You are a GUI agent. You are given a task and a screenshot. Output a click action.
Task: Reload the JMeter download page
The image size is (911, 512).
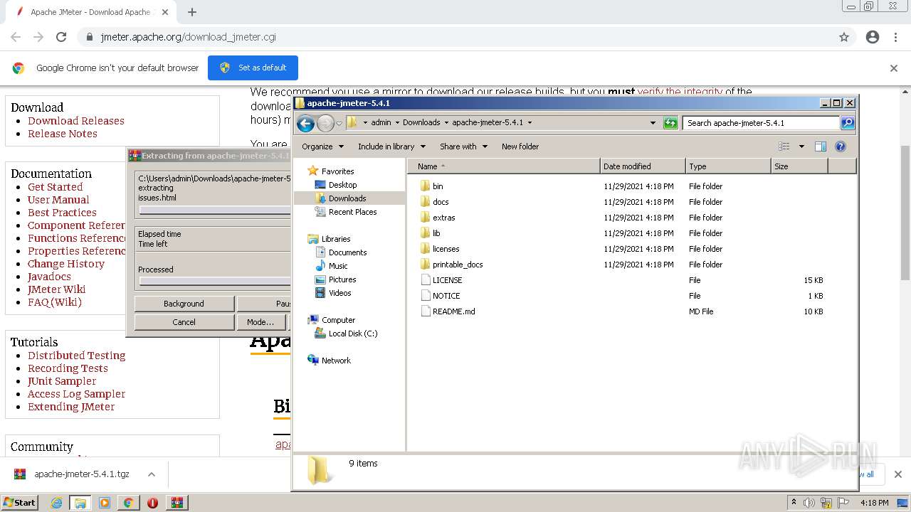tap(61, 37)
